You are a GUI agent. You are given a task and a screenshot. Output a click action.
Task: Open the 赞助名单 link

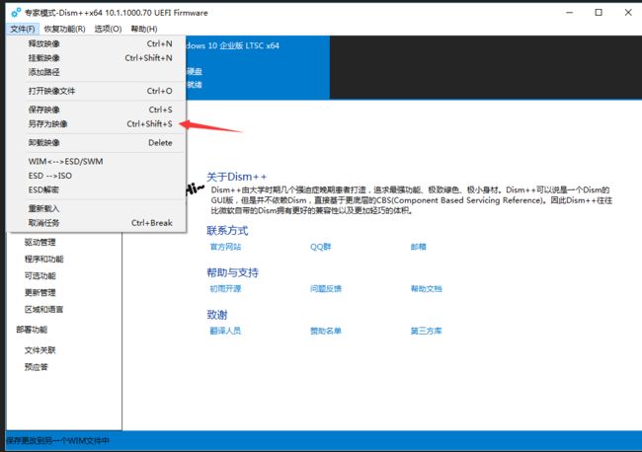tap(326, 331)
